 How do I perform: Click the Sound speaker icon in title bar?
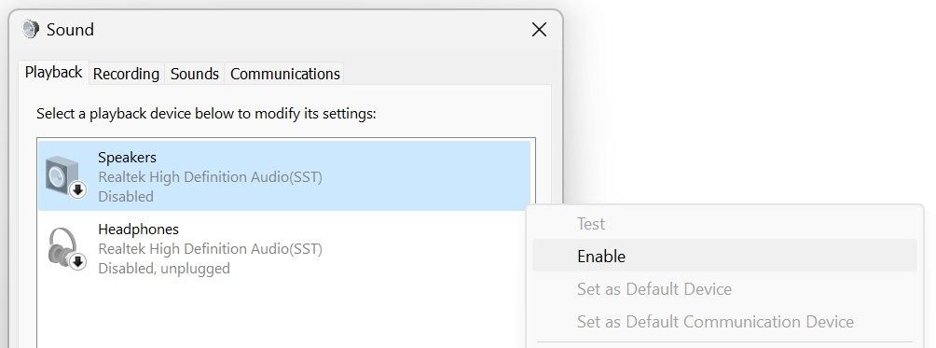31,29
